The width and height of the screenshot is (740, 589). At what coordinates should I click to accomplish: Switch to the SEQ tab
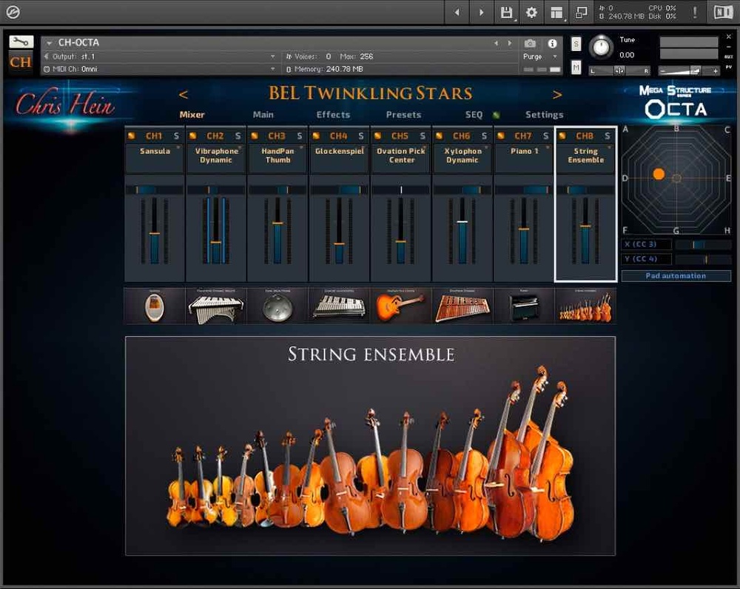pos(474,115)
